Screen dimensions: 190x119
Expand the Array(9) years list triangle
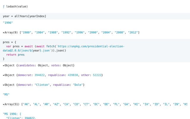4,32
